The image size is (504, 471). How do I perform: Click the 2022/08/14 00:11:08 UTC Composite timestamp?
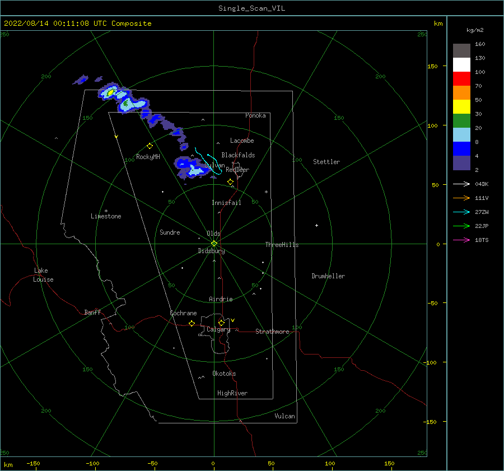click(x=77, y=24)
